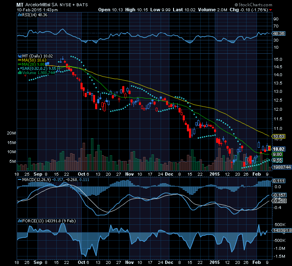Click the MA(50) 10.63 legend label
292x266 pixels.
(x=34, y=60)
